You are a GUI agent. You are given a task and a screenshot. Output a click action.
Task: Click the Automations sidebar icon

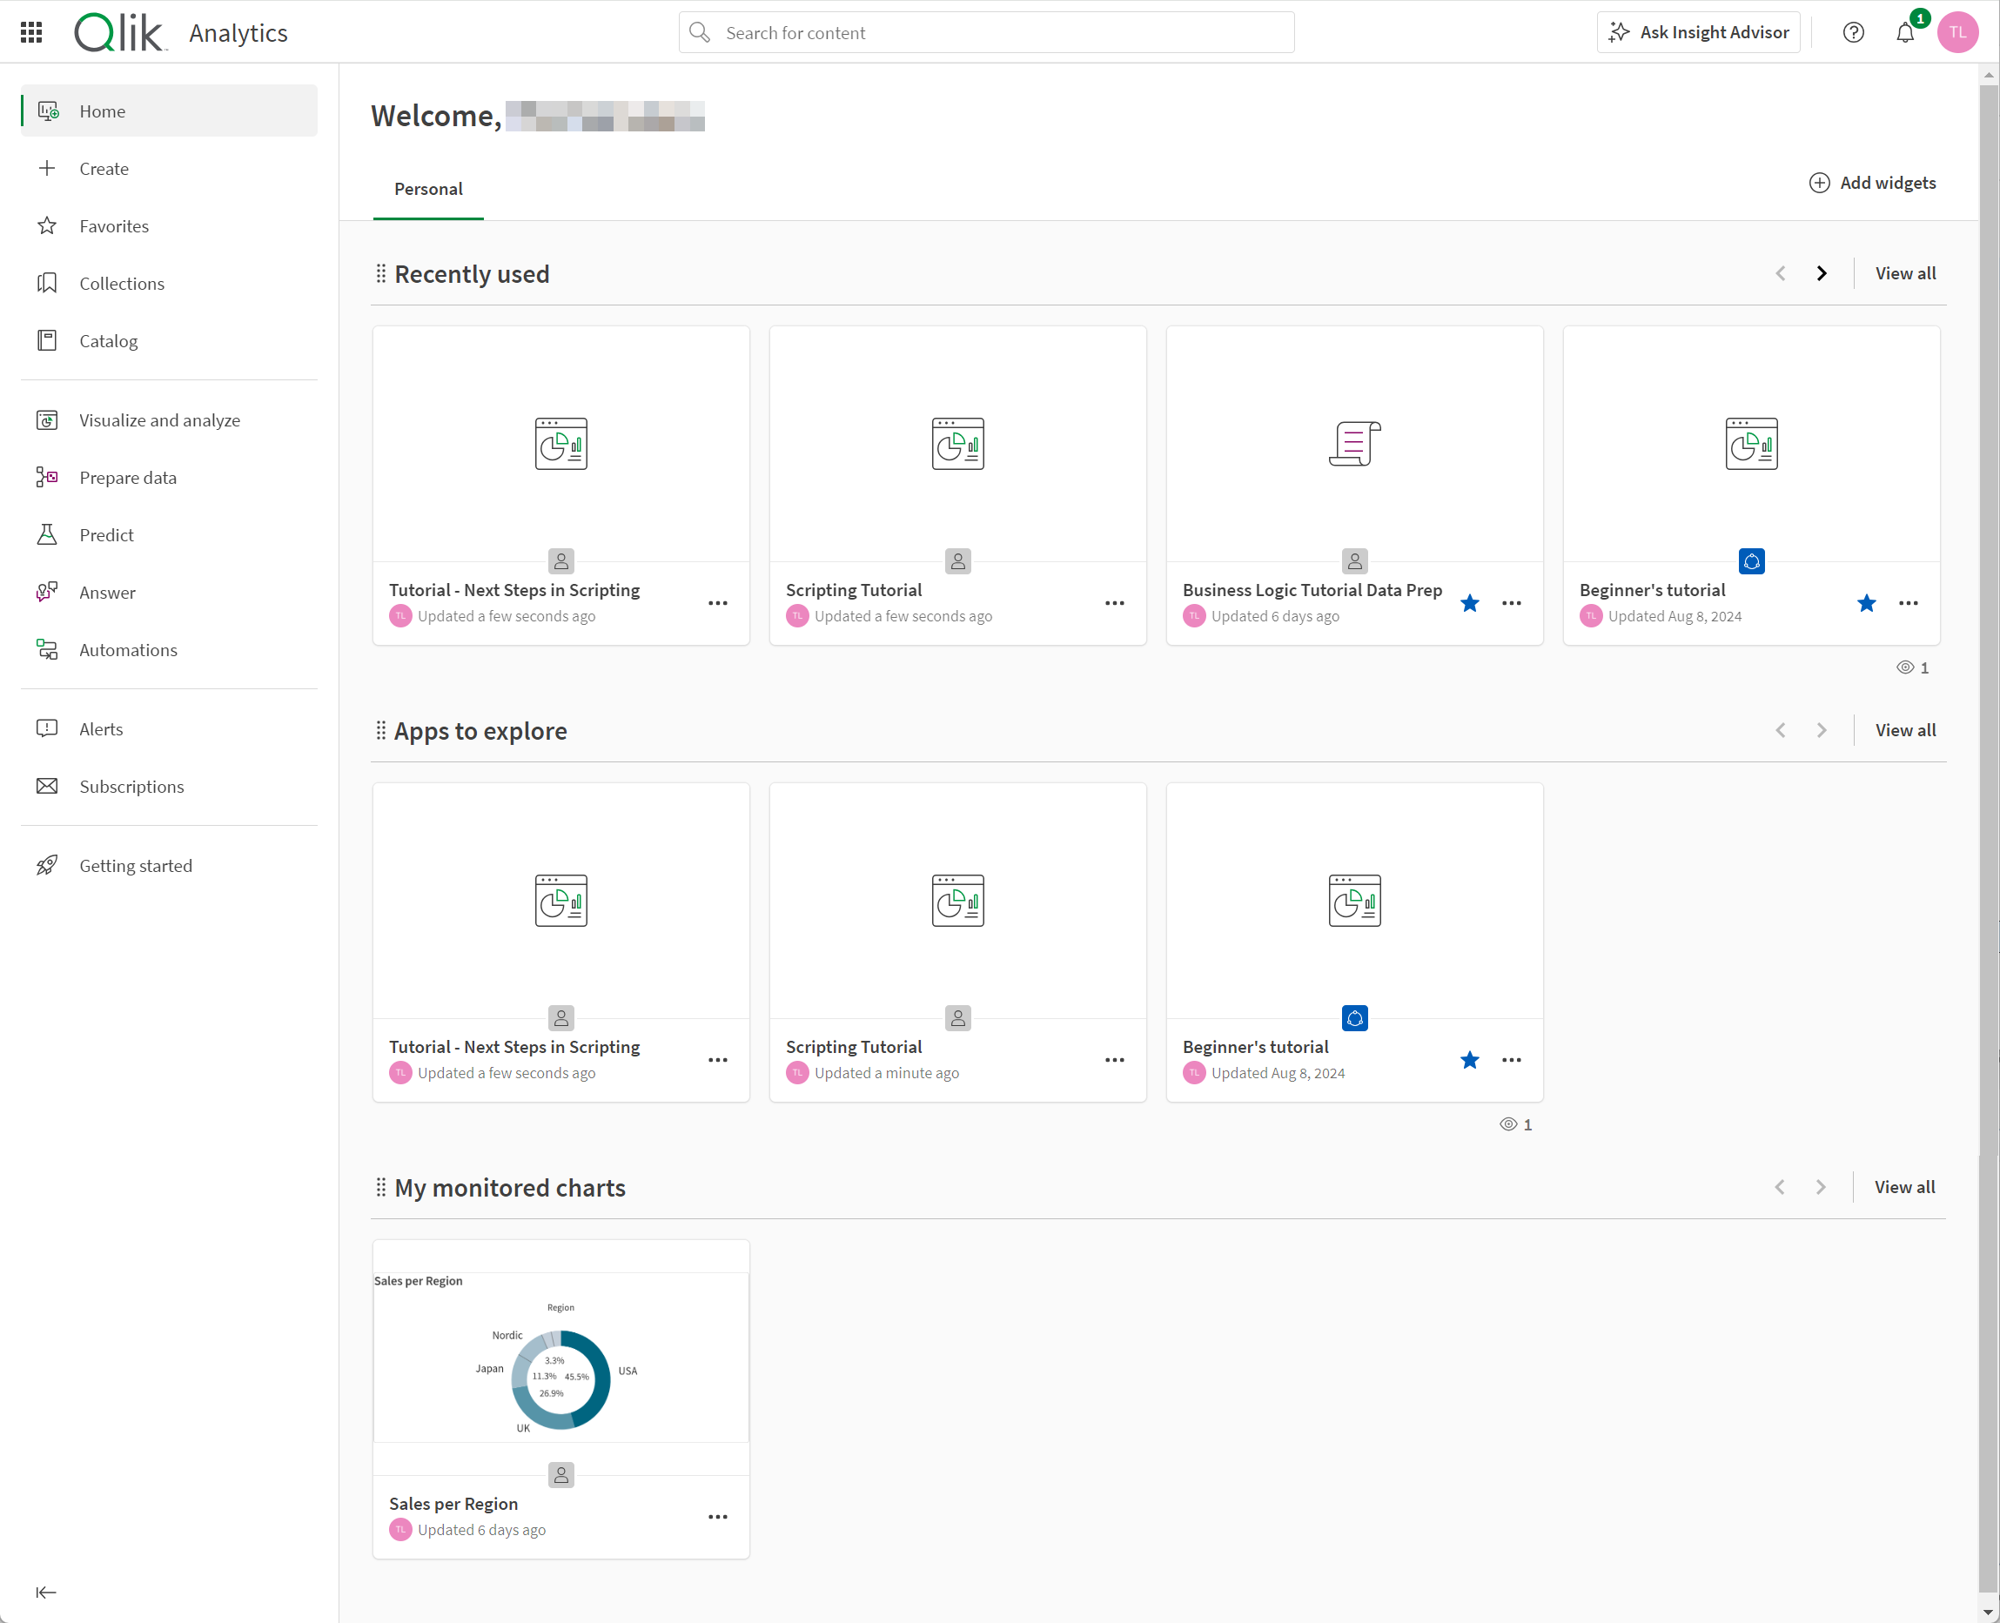48,649
